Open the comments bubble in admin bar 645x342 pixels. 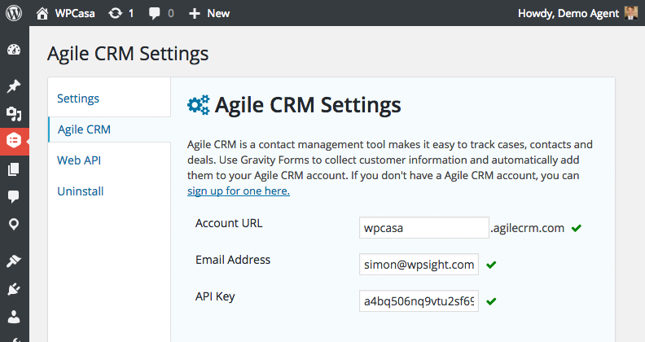154,14
